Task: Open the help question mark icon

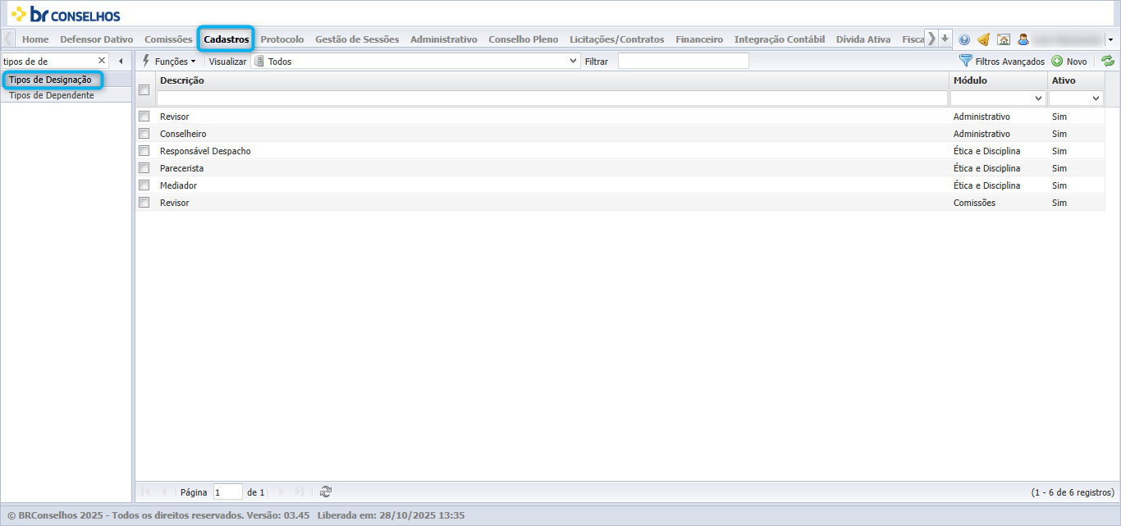Action: point(964,39)
